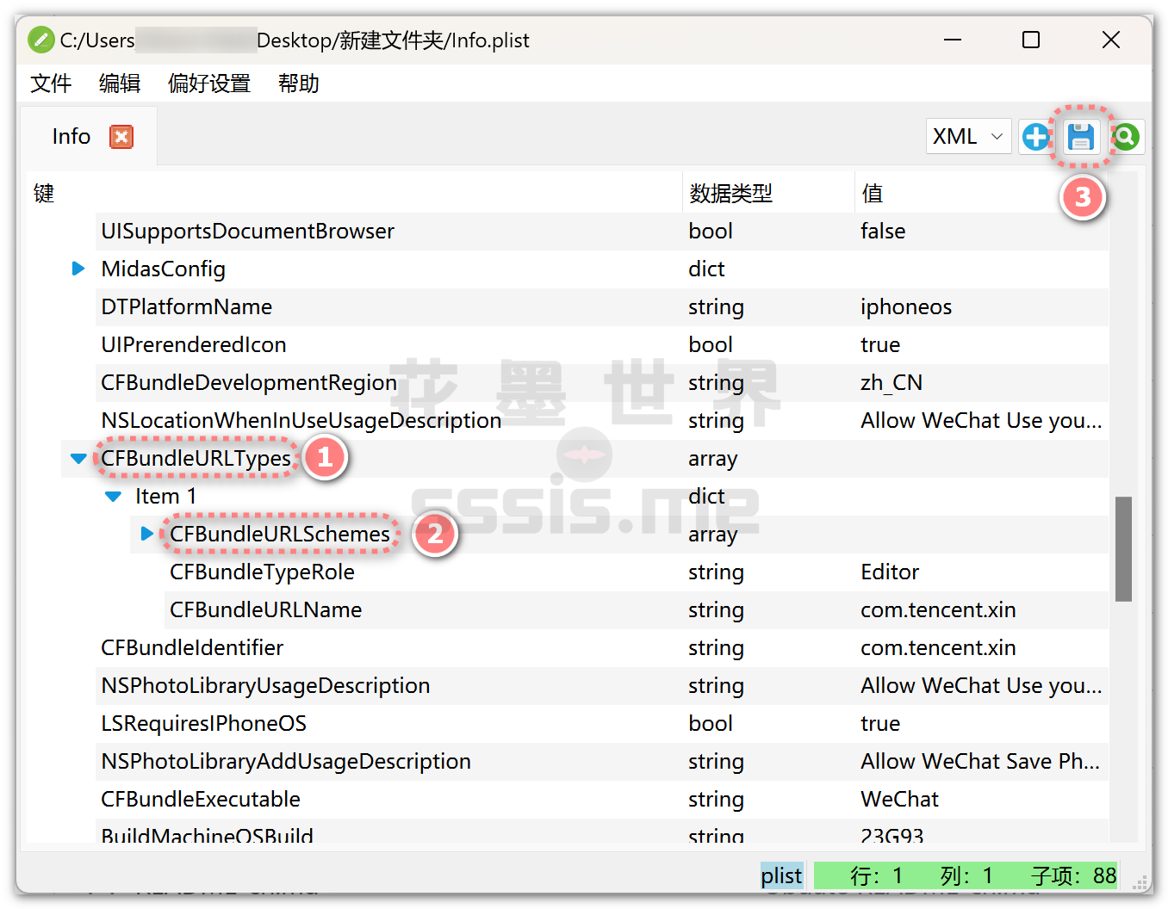1168x909 pixels.
Task: Select the CFBundleDevelopmentRegion key
Action: pyautogui.click(x=249, y=382)
